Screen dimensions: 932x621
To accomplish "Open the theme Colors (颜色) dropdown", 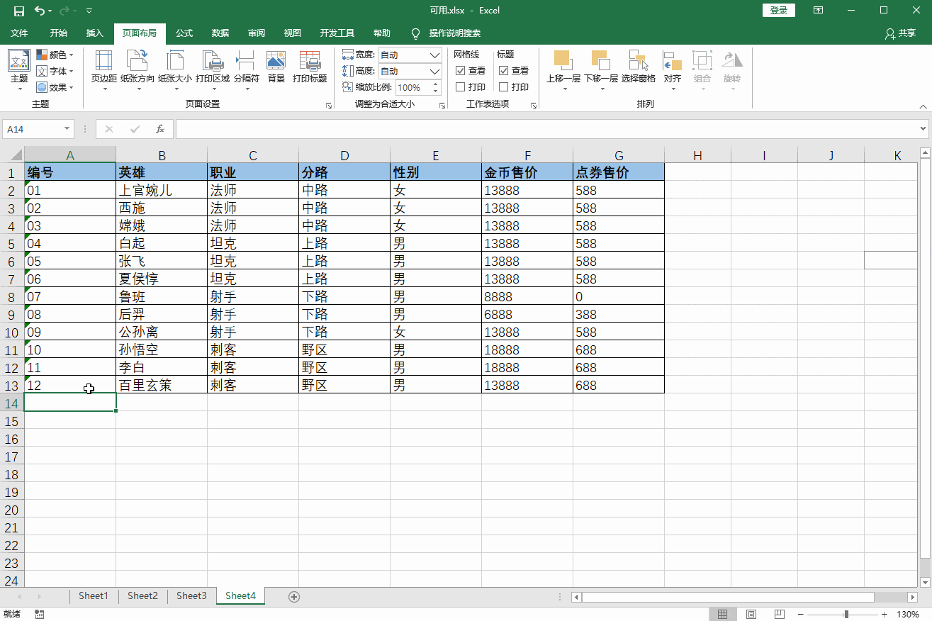I will tap(55, 55).
